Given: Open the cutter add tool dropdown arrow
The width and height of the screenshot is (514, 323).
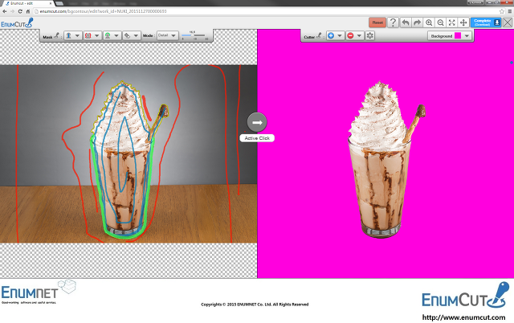Looking at the screenshot, I should [340, 35].
